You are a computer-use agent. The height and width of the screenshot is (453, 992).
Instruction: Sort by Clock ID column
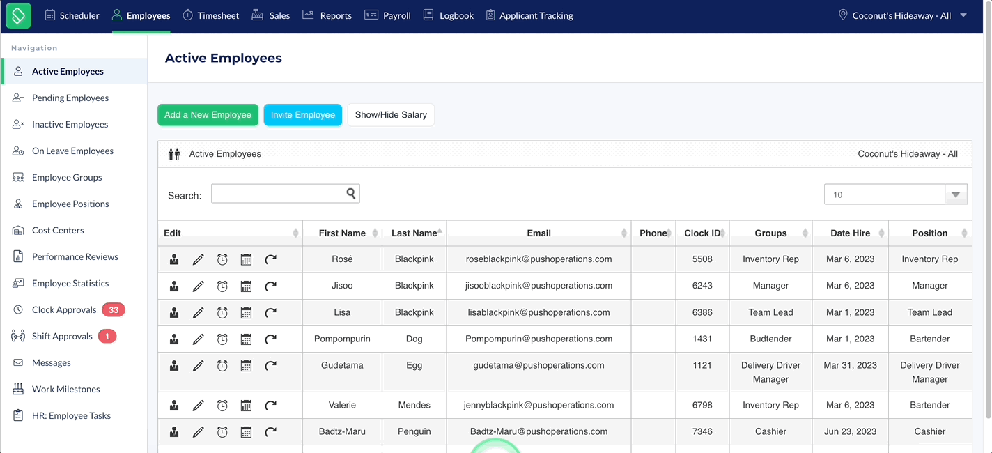(702, 233)
